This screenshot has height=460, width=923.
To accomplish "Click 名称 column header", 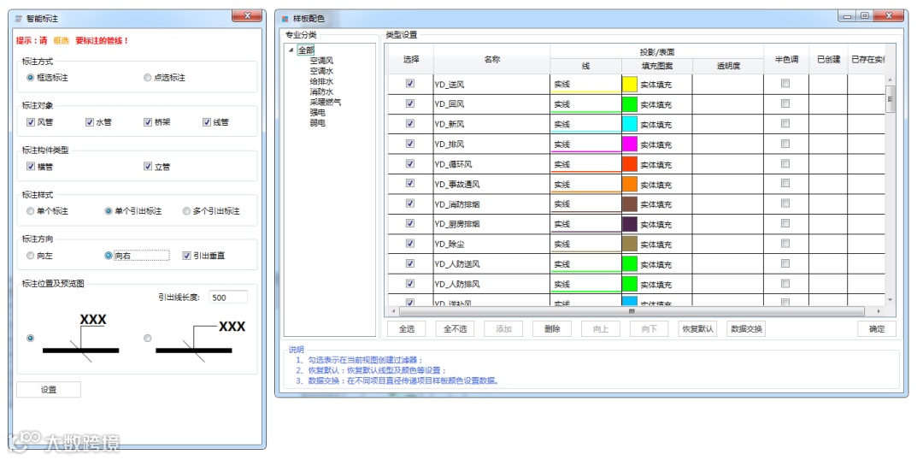I will pos(492,59).
